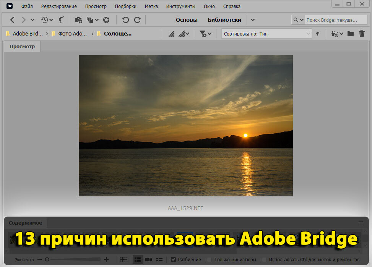Switch to the Библиотеки workspace
Image resolution: width=372 pixels, height=267 pixels.
(224, 20)
